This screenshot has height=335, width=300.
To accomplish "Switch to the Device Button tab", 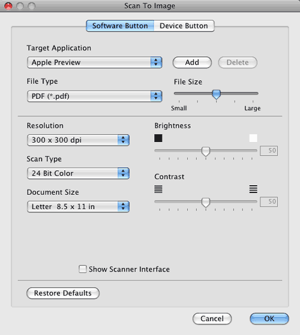I will point(184,26).
